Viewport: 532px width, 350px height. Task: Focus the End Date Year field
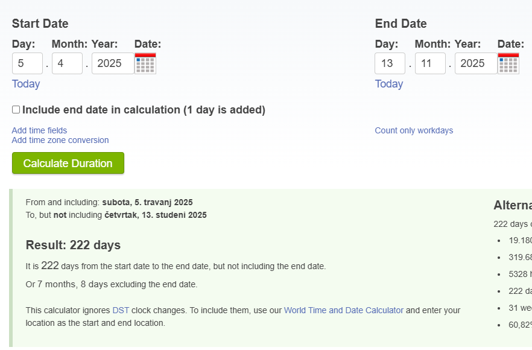[x=475, y=63]
